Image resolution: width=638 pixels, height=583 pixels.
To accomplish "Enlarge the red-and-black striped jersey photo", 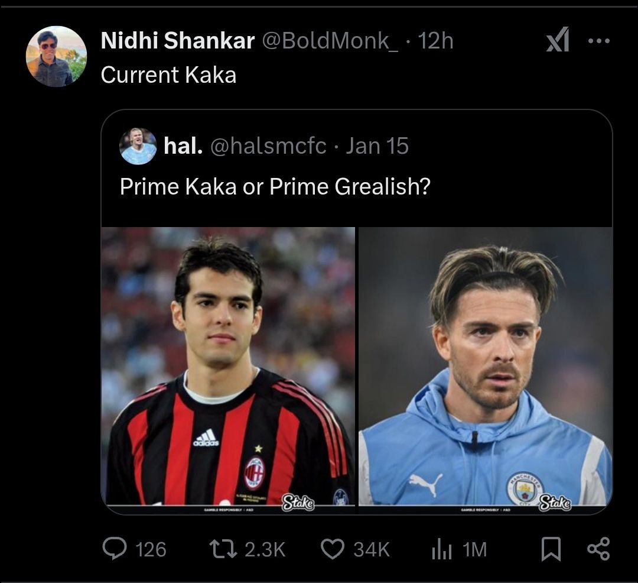I will (x=228, y=367).
